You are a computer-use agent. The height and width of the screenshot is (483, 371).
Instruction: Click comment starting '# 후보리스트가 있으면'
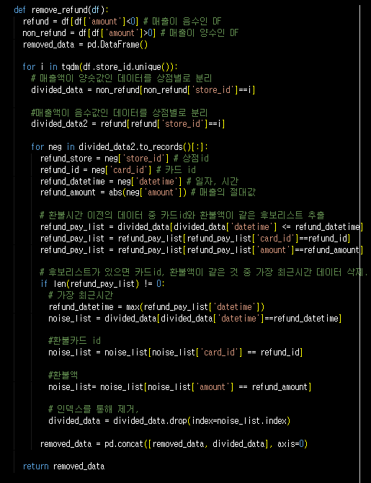click(204, 272)
